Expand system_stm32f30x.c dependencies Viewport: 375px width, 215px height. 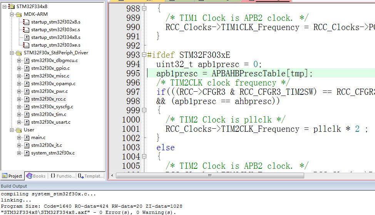coord(19,153)
